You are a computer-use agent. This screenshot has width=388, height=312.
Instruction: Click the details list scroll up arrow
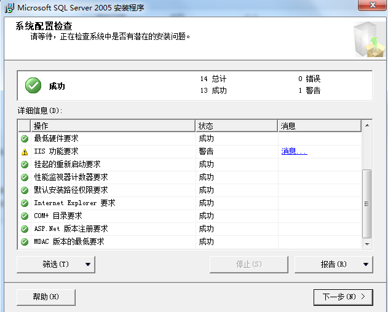[367, 125]
